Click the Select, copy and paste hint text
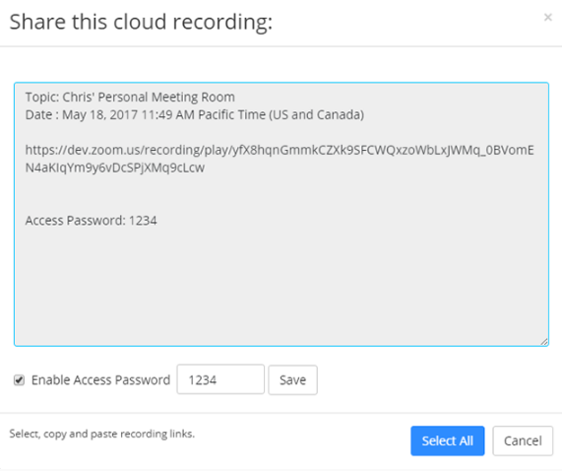This screenshot has width=562, height=471. 102,434
